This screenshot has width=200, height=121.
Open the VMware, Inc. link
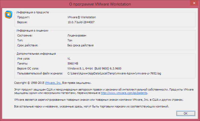[x=53, y=83]
